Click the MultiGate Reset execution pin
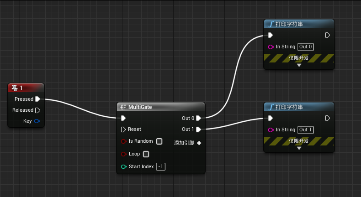The height and width of the screenshot is (197, 361). [x=123, y=129]
